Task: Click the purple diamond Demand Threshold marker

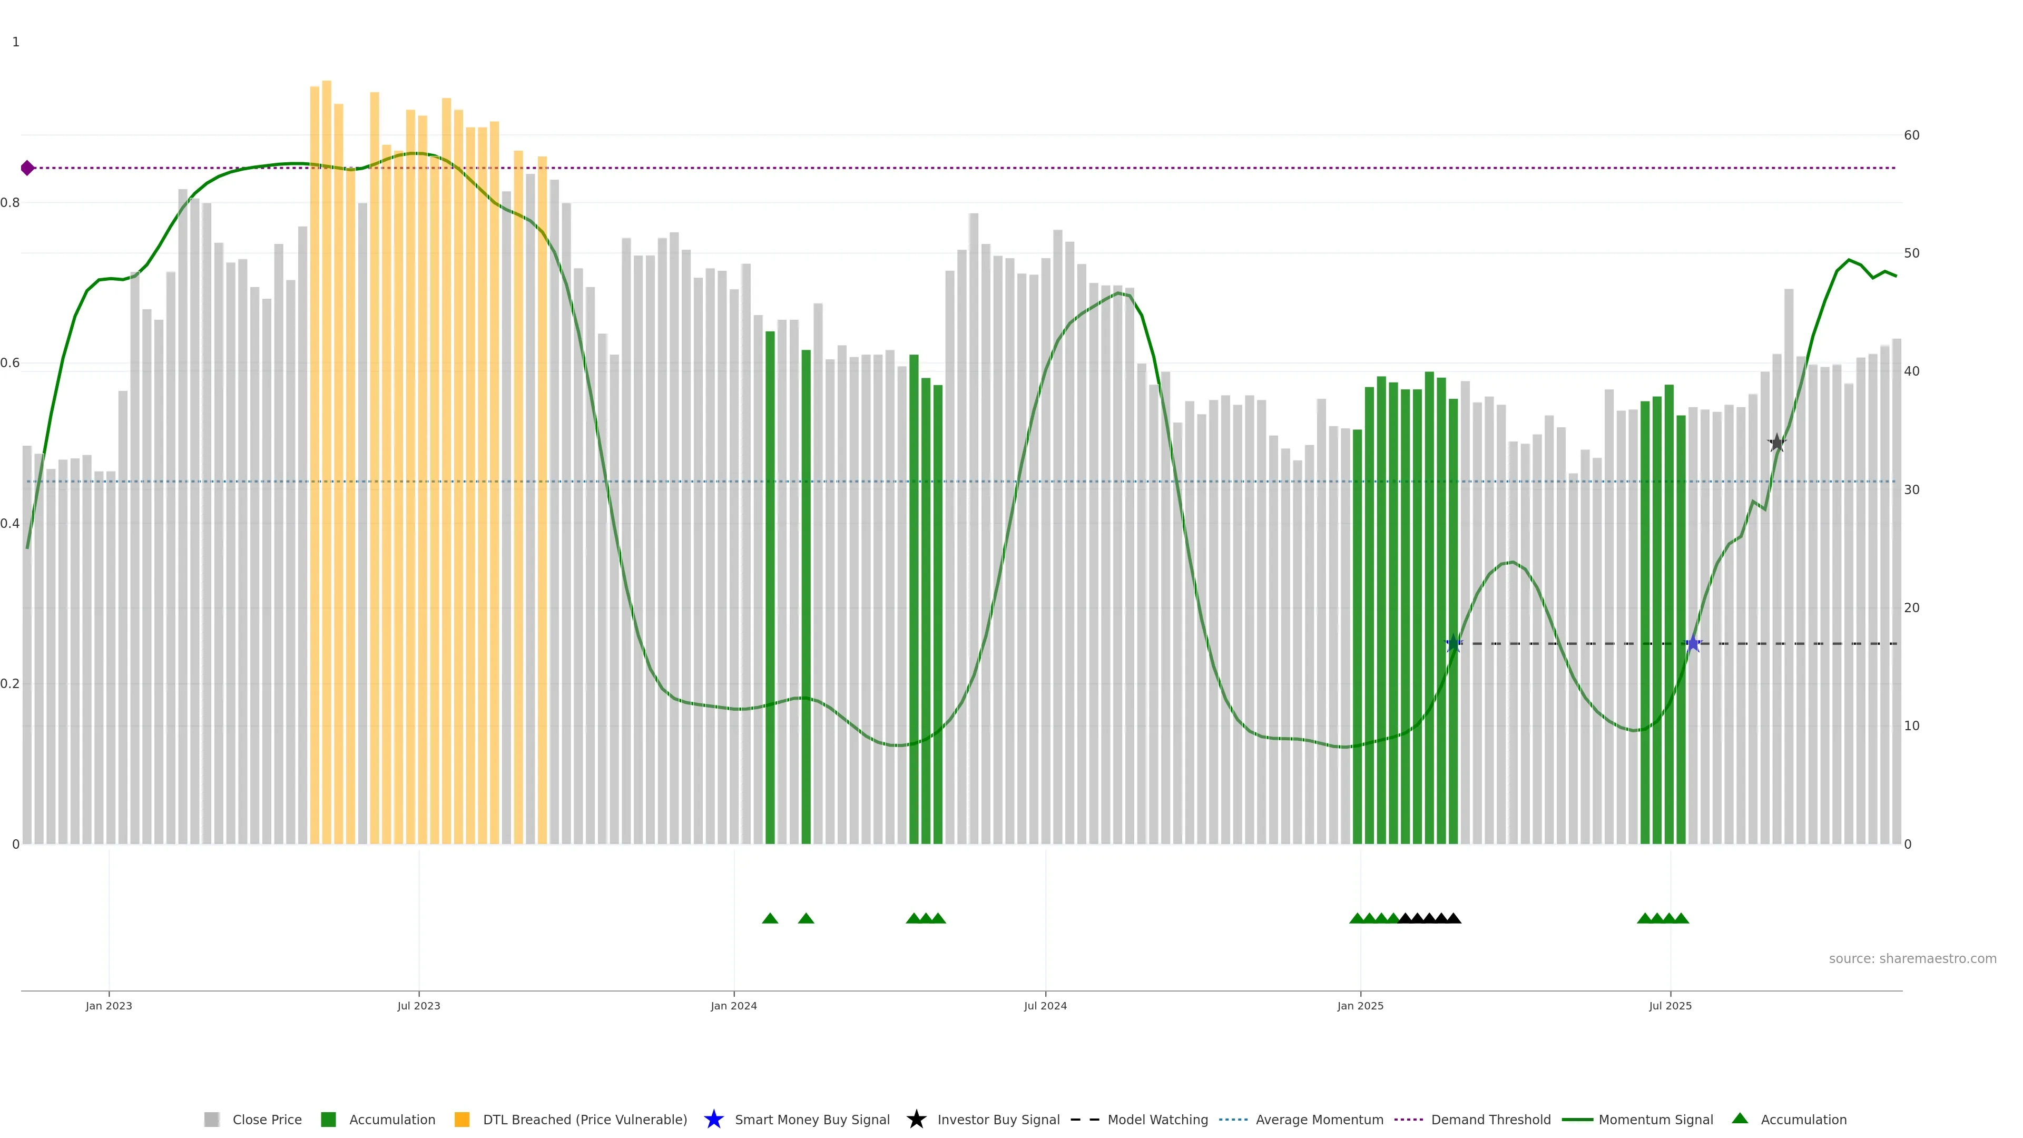Action: click(27, 168)
